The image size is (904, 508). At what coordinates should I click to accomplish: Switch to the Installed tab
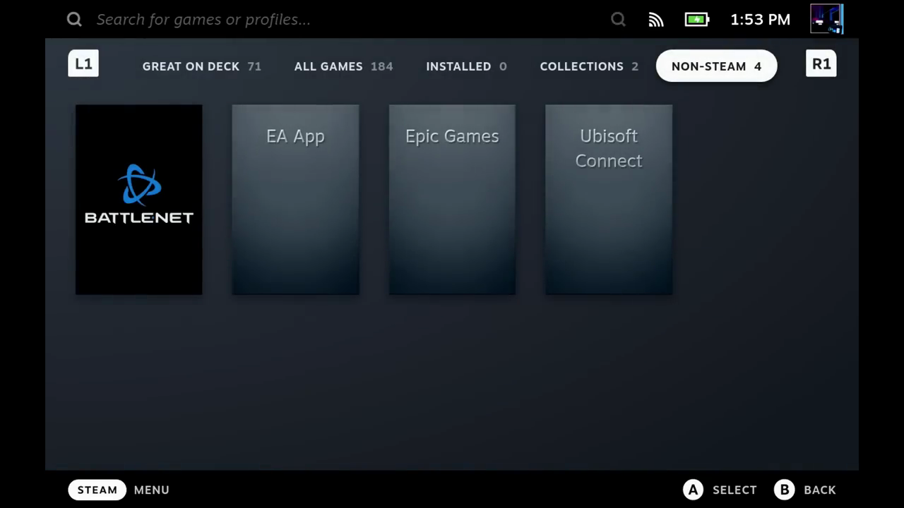click(x=466, y=66)
